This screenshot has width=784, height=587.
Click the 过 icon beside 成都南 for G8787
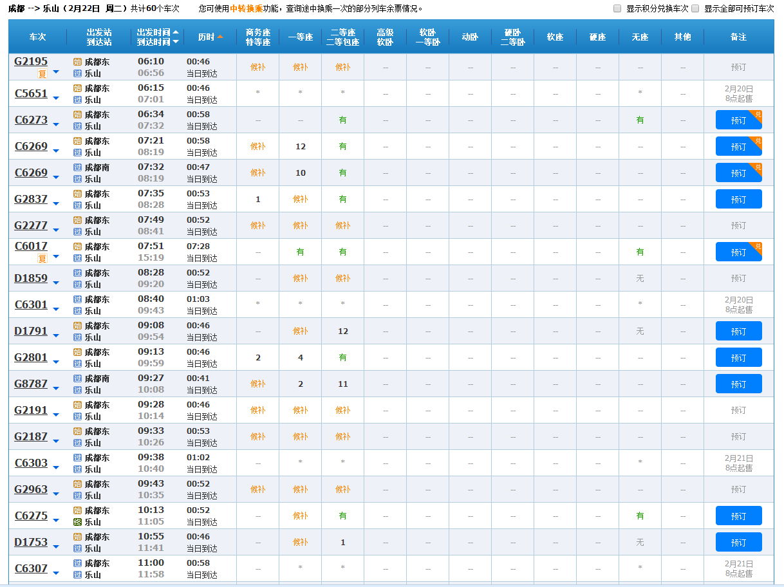pyautogui.click(x=77, y=379)
